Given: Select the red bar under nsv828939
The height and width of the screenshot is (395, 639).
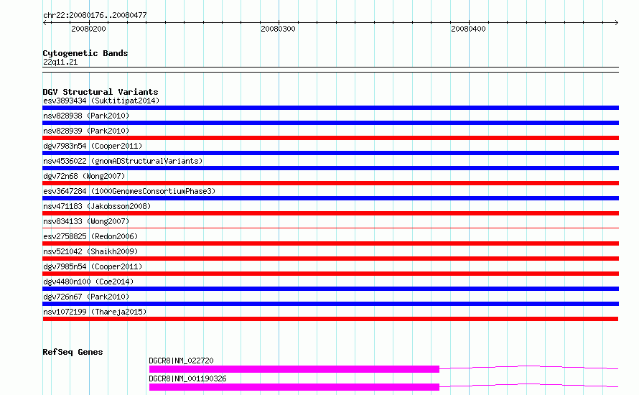Looking at the screenshot, I should (x=330, y=138).
